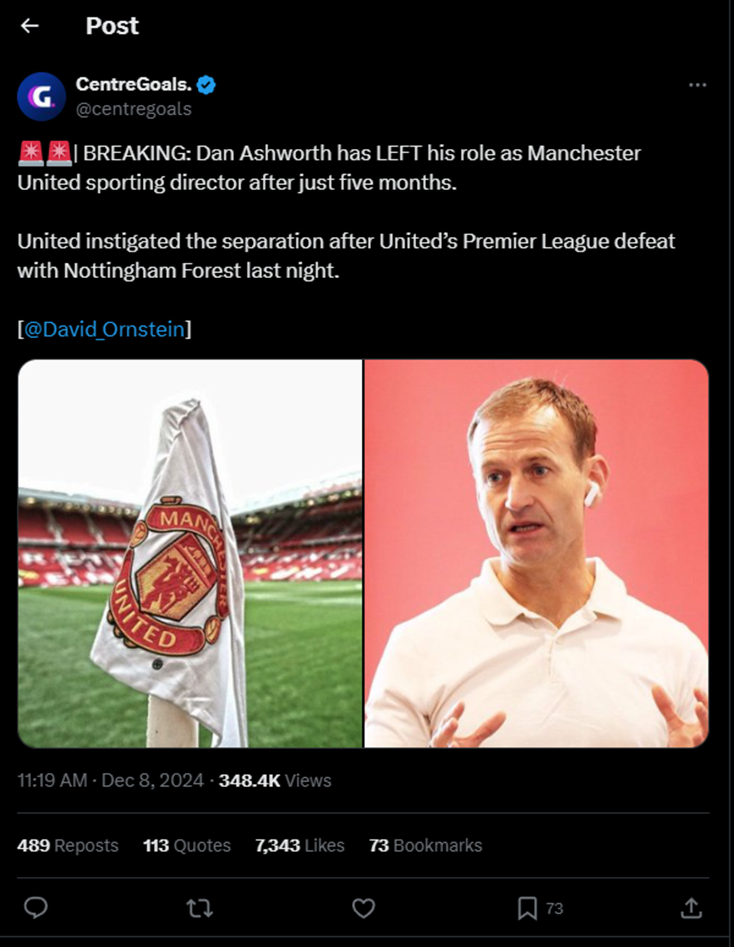Toggle the bookmark icon
734x947 pixels.
(x=527, y=908)
